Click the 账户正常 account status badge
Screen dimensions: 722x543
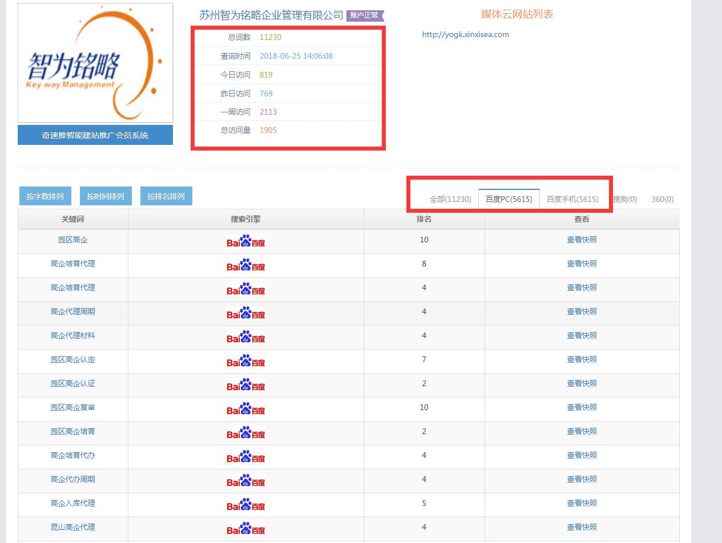(365, 15)
